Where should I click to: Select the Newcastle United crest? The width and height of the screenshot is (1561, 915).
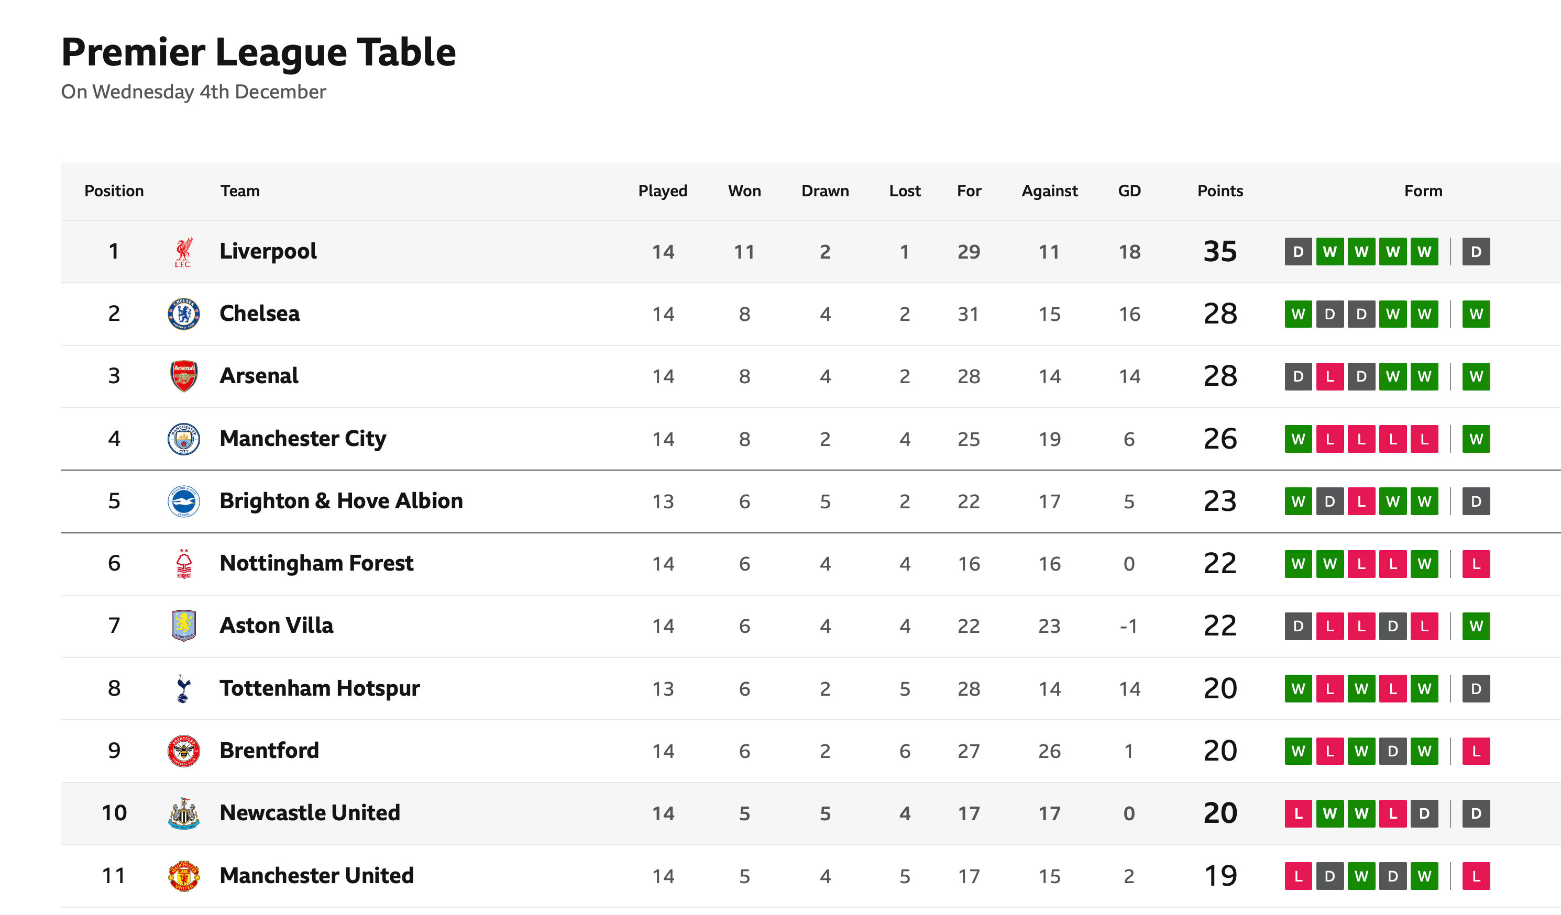183,813
